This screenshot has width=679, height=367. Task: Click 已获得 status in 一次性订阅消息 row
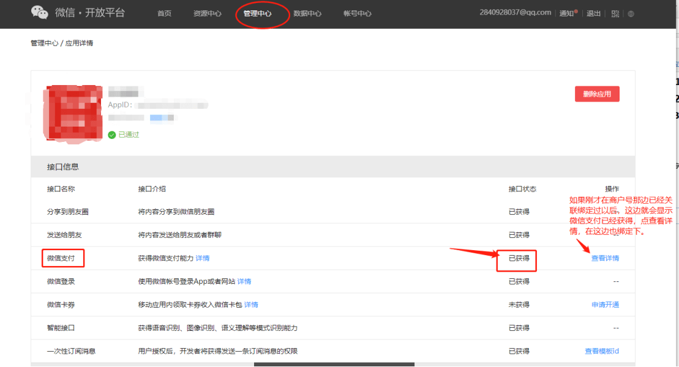click(x=519, y=351)
